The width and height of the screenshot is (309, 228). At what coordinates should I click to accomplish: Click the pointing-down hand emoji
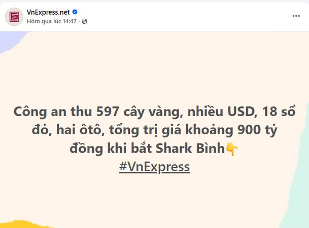coord(232,149)
